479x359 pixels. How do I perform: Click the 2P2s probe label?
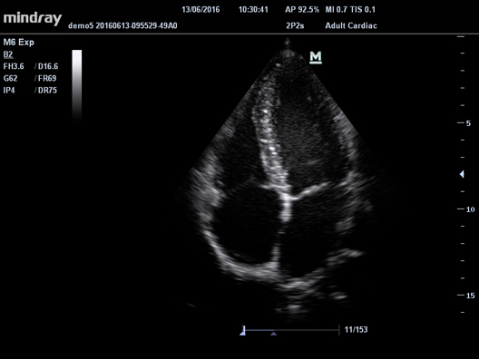click(295, 25)
